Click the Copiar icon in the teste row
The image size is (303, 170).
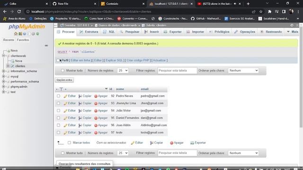80,133
